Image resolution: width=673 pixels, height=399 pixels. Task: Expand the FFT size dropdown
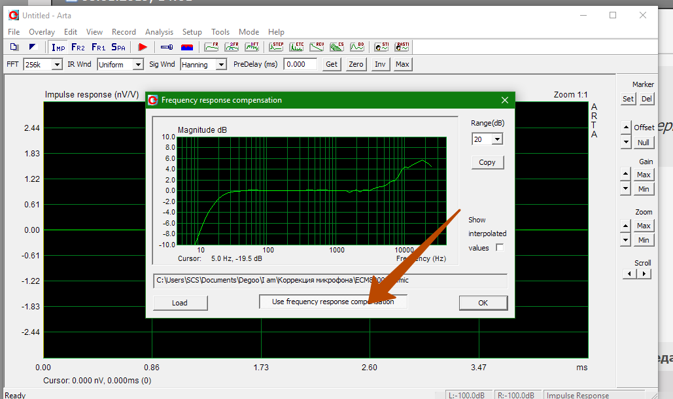coord(56,65)
